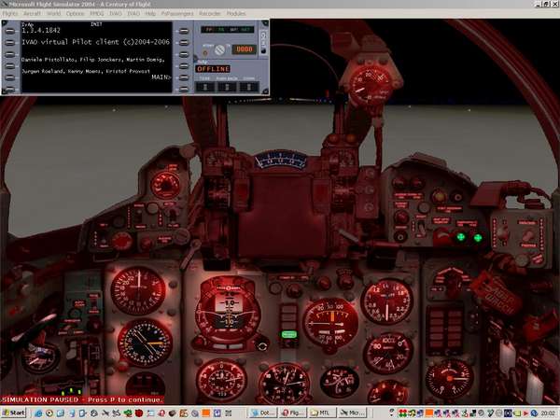Open the Help menu
Screen dimensions: 560x420
point(150,14)
